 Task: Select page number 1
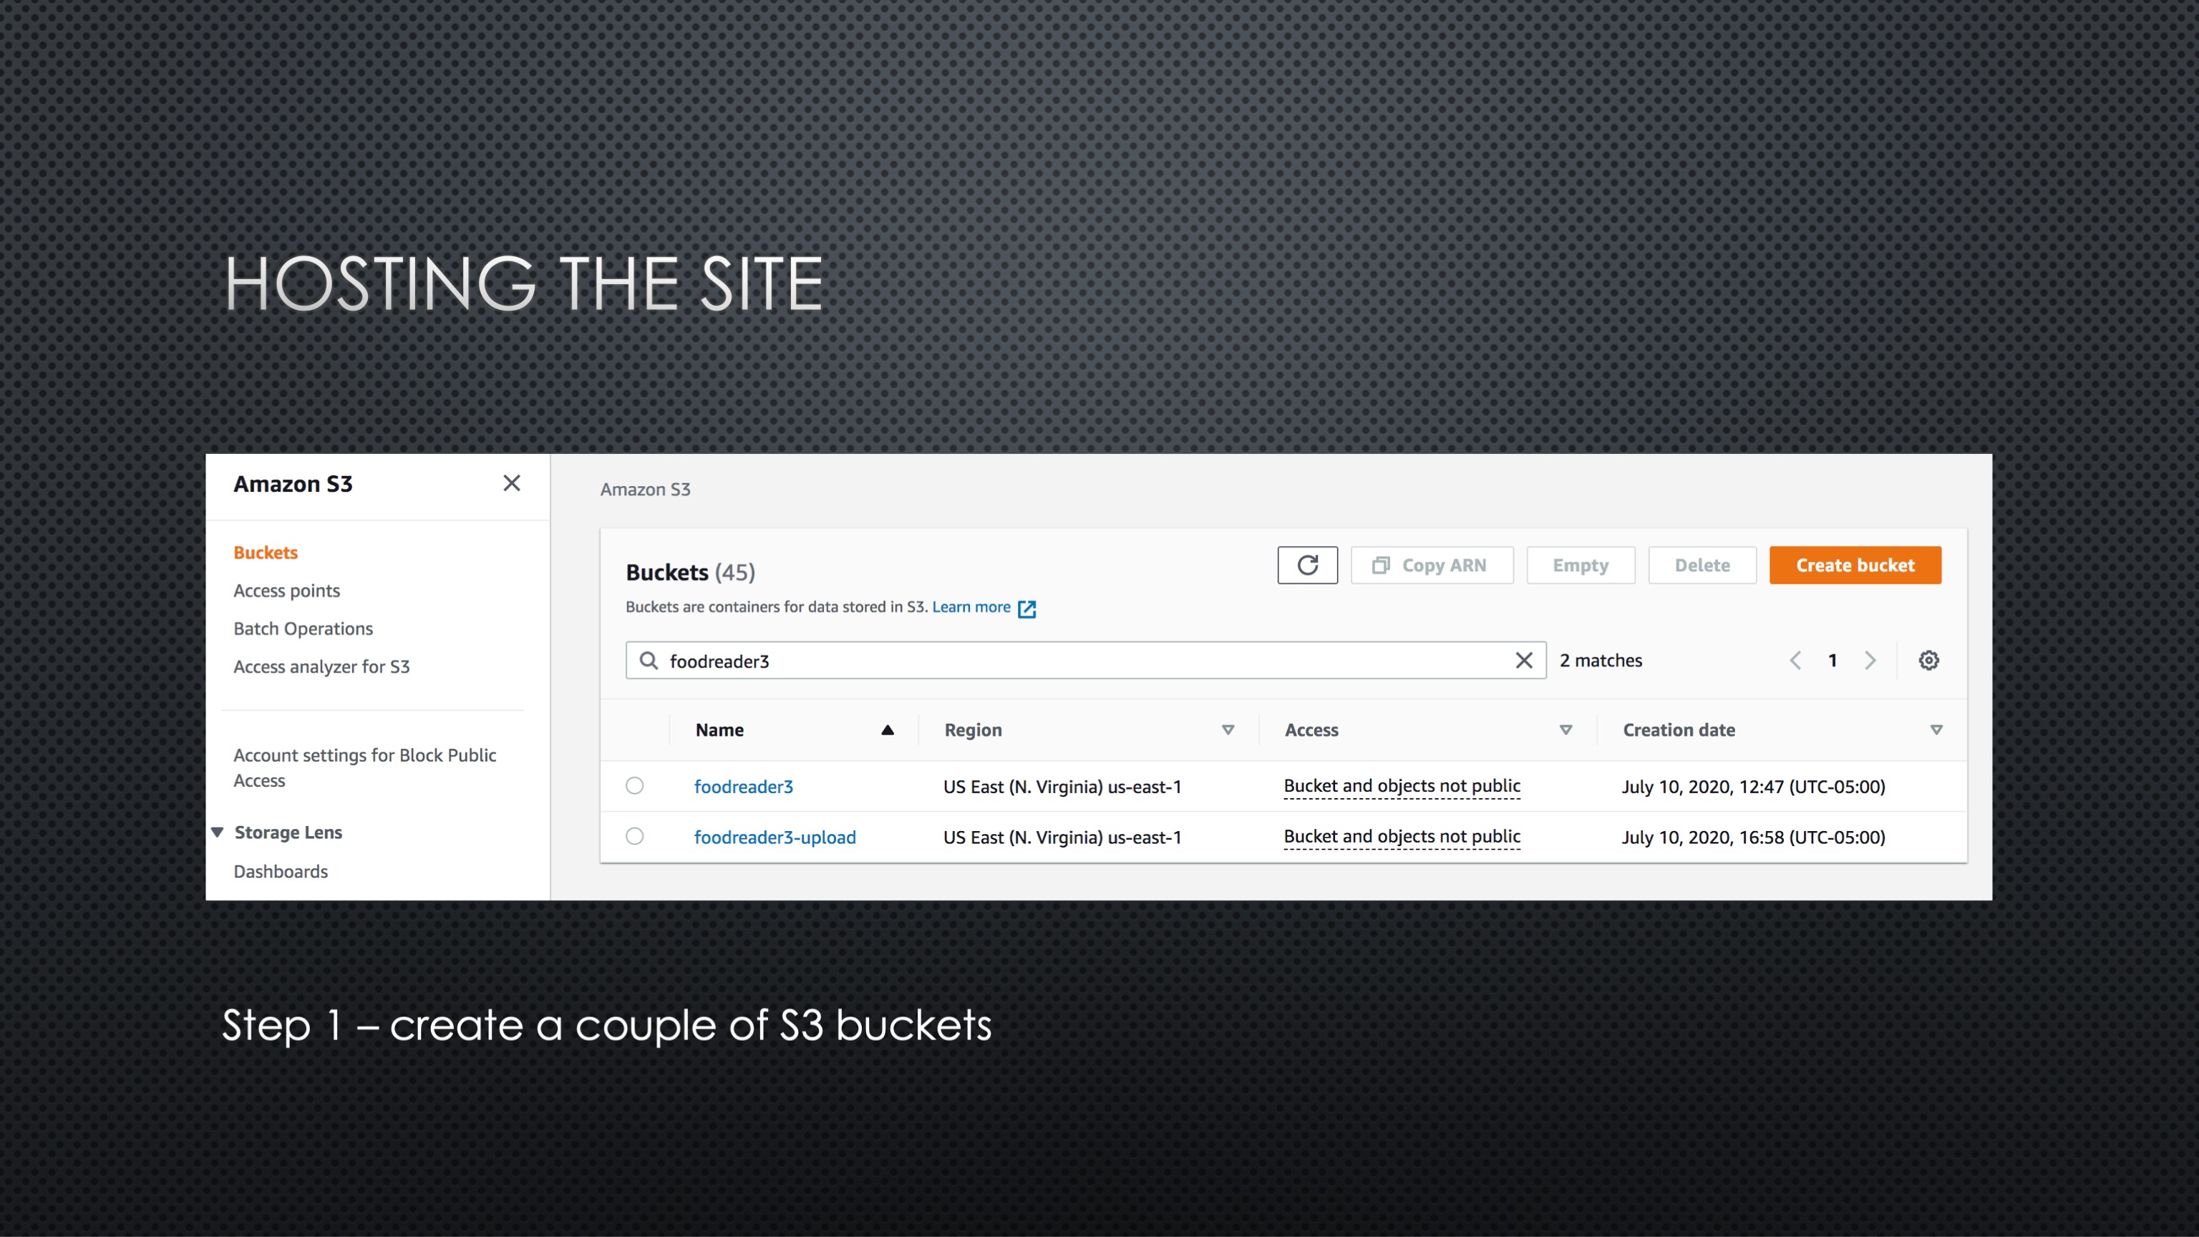[1832, 661]
